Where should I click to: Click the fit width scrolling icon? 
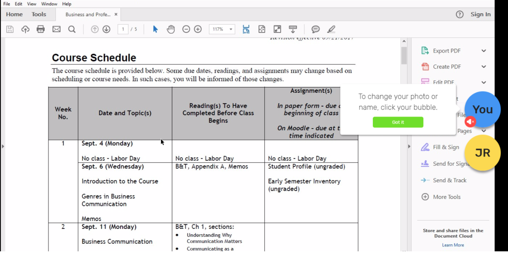point(246,29)
